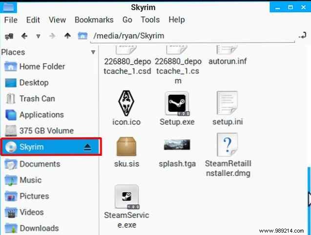311x235 pixels.
Task: Open the icon.ico Skyrim logo file
Action: (126, 103)
